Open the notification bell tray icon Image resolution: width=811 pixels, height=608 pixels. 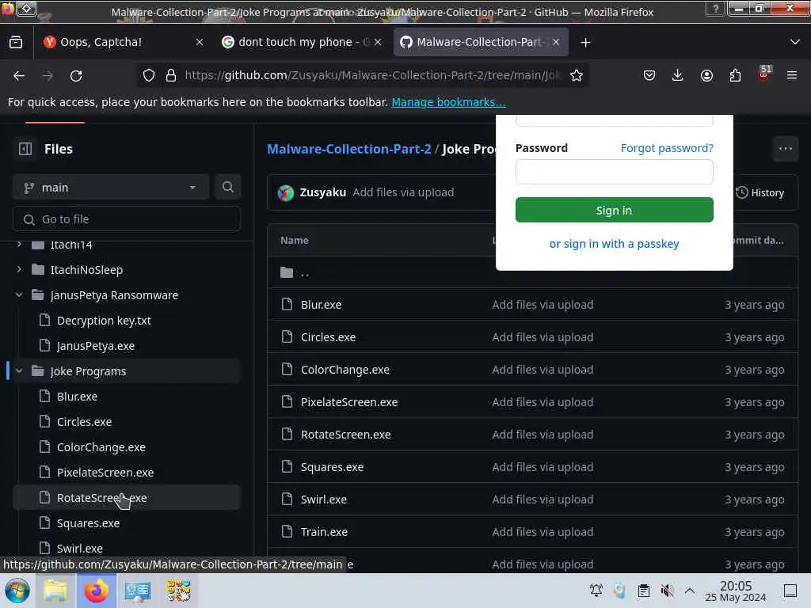click(x=596, y=591)
